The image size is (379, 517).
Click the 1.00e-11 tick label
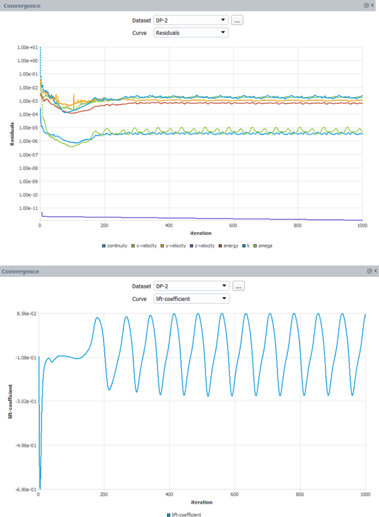click(x=28, y=209)
